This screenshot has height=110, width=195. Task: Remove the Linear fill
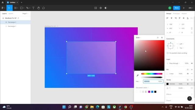pyautogui.click(x=192, y=74)
